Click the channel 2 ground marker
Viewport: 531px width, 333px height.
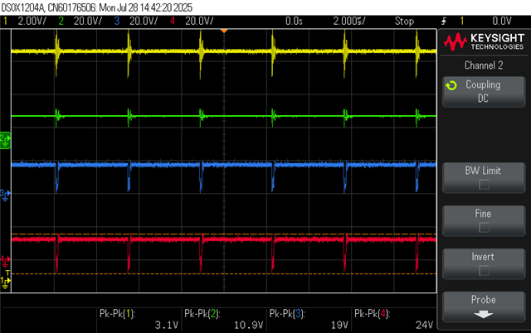click(x=6, y=140)
